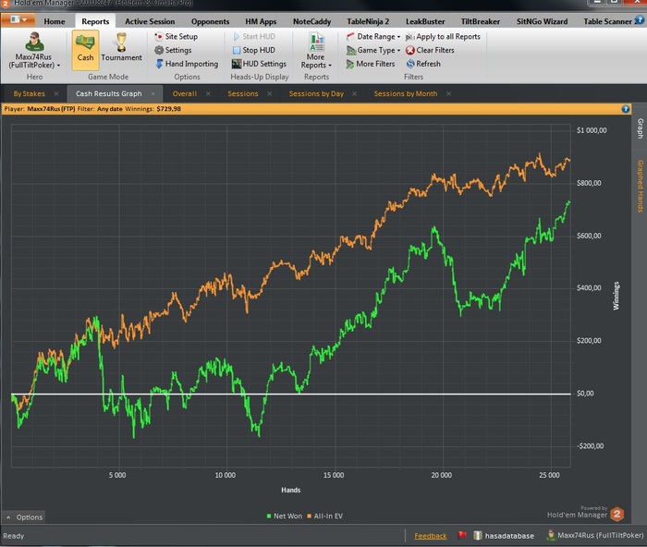
Task: Open Hand Importing
Action: click(x=187, y=64)
